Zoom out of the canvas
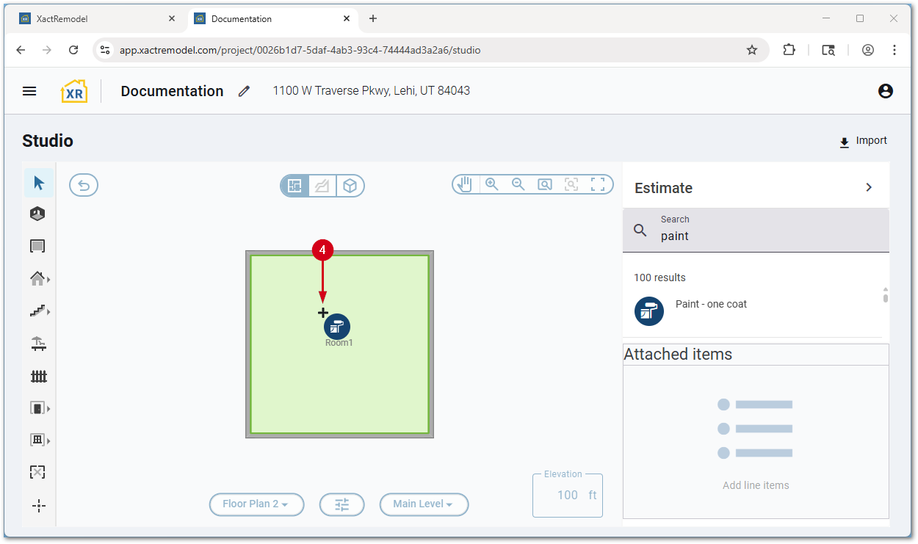This screenshot has width=918, height=544. point(518,184)
